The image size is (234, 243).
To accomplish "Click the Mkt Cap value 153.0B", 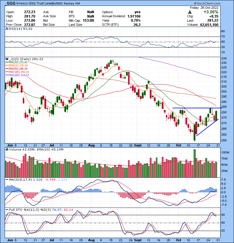I will pyautogui.click(x=88, y=20).
